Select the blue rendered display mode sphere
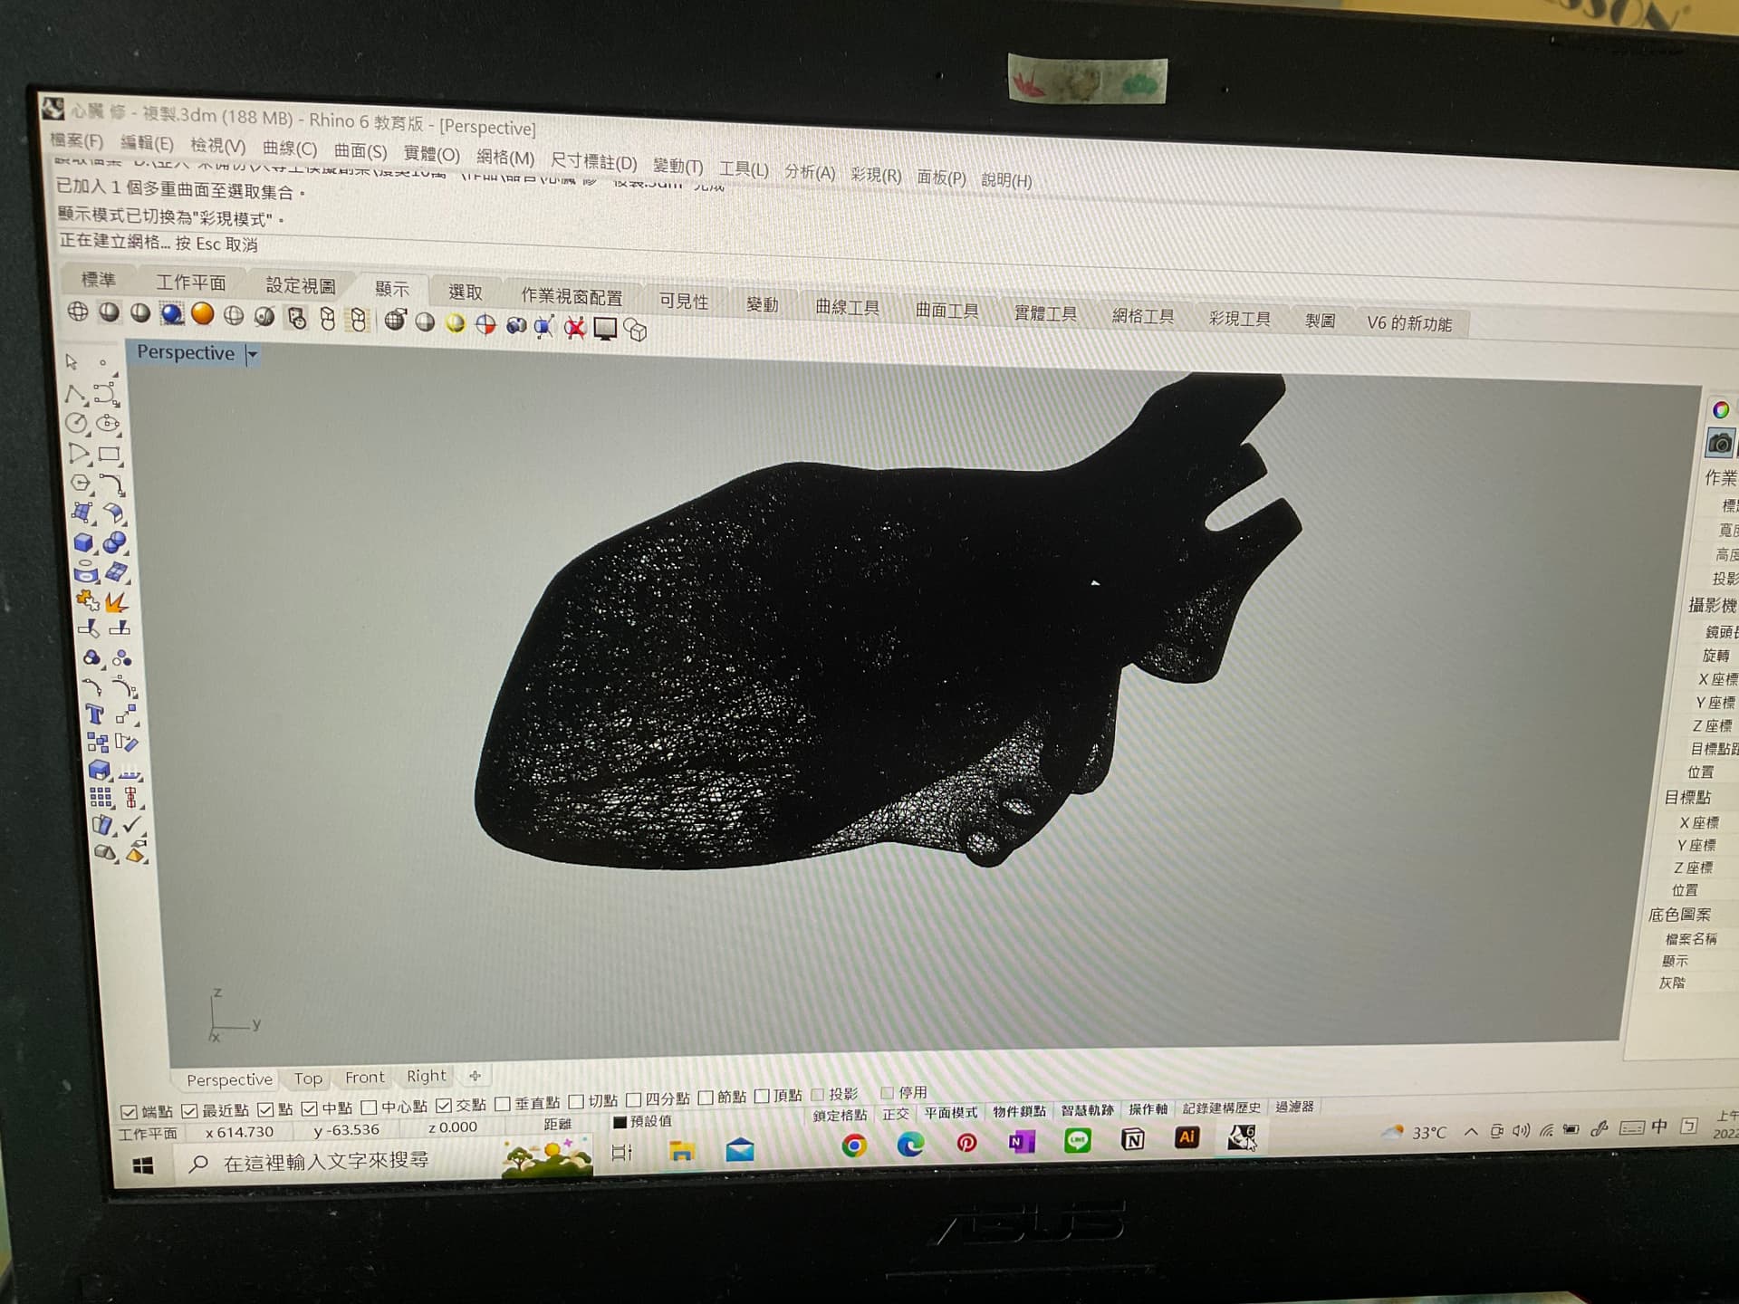1739x1304 pixels. 171,313
